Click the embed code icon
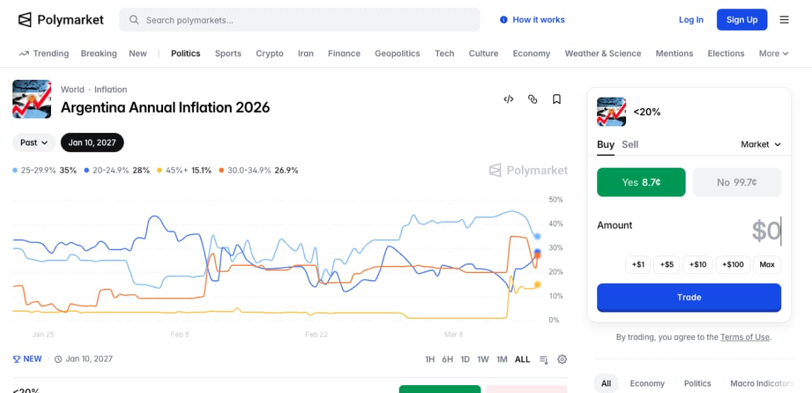This screenshot has height=393, width=812. pyautogui.click(x=508, y=100)
